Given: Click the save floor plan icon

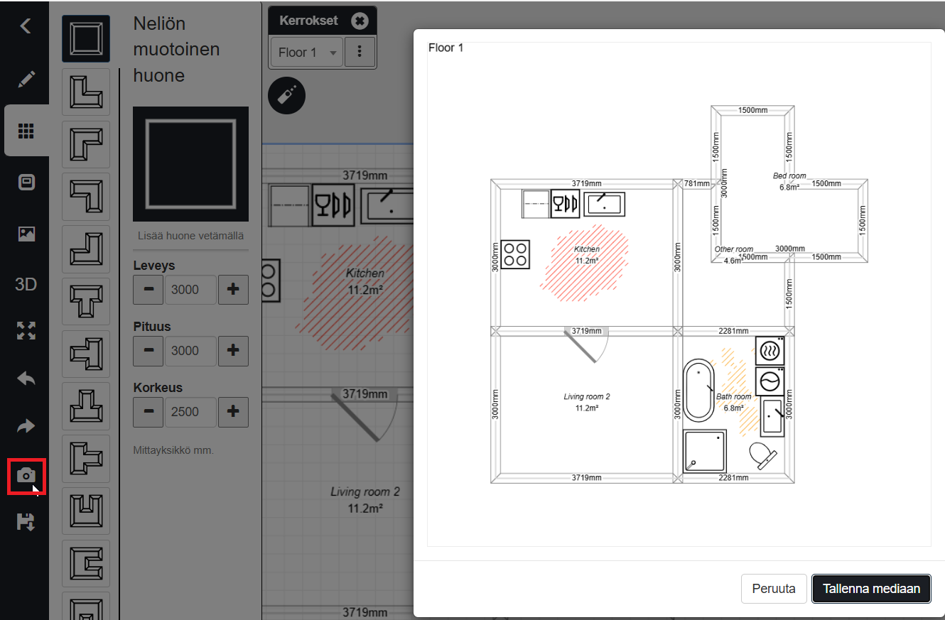Looking at the screenshot, I should 26,523.
